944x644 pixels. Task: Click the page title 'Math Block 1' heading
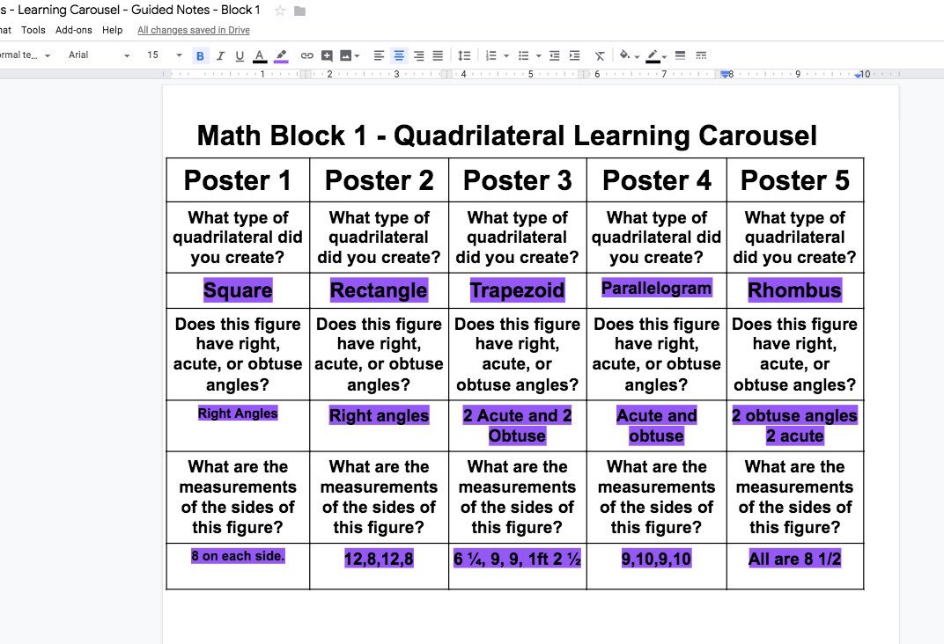coord(507,135)
